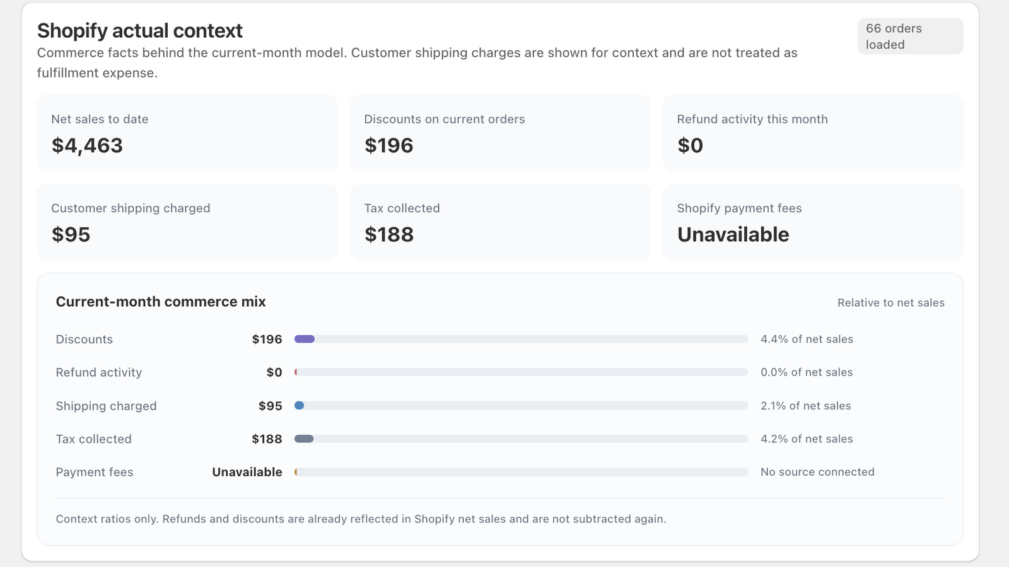Click the "Tax collected" row label in commerce mix
Screen dimensions: 1009x567
tap(94, 439)
